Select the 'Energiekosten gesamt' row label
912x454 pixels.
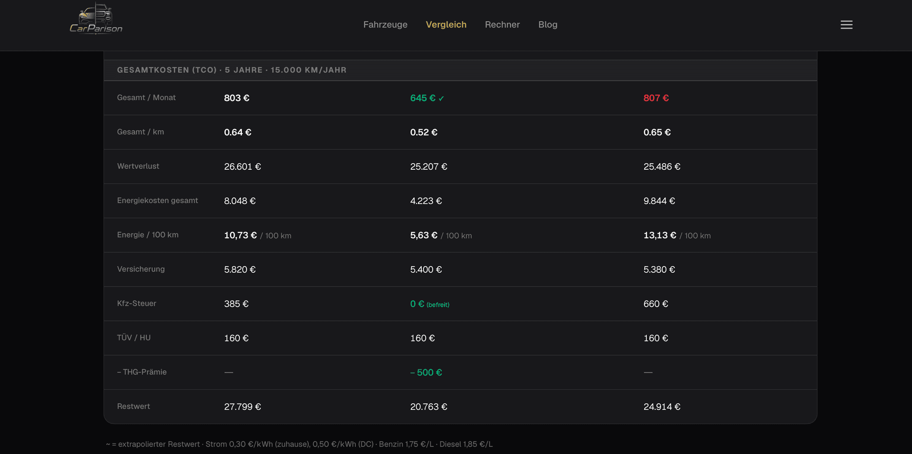pyautogui.click(x=157, y=201)
